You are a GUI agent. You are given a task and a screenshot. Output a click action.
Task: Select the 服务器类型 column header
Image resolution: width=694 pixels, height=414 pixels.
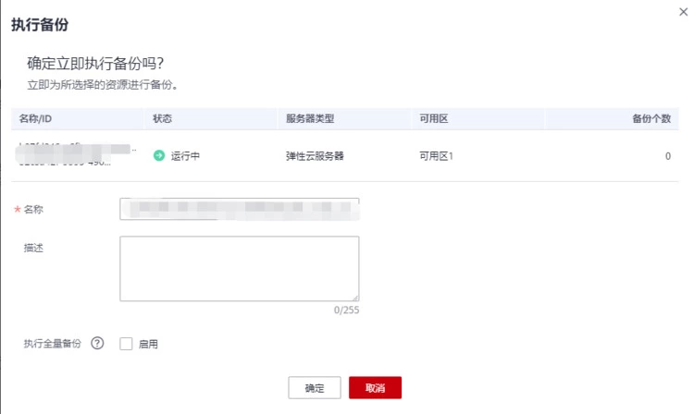(309, 119)
